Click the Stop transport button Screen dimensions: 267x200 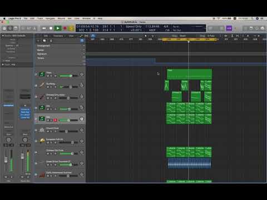click(x=51, y=28)
